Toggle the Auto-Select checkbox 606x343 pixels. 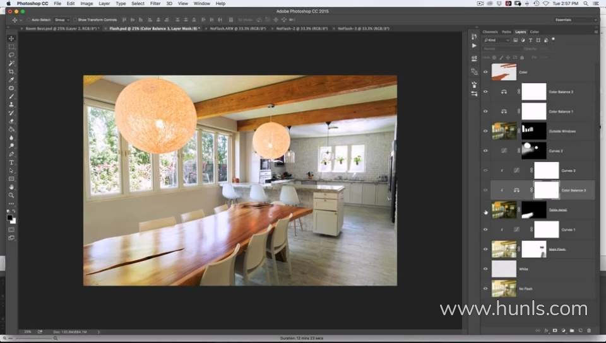(x=29, y=20)
